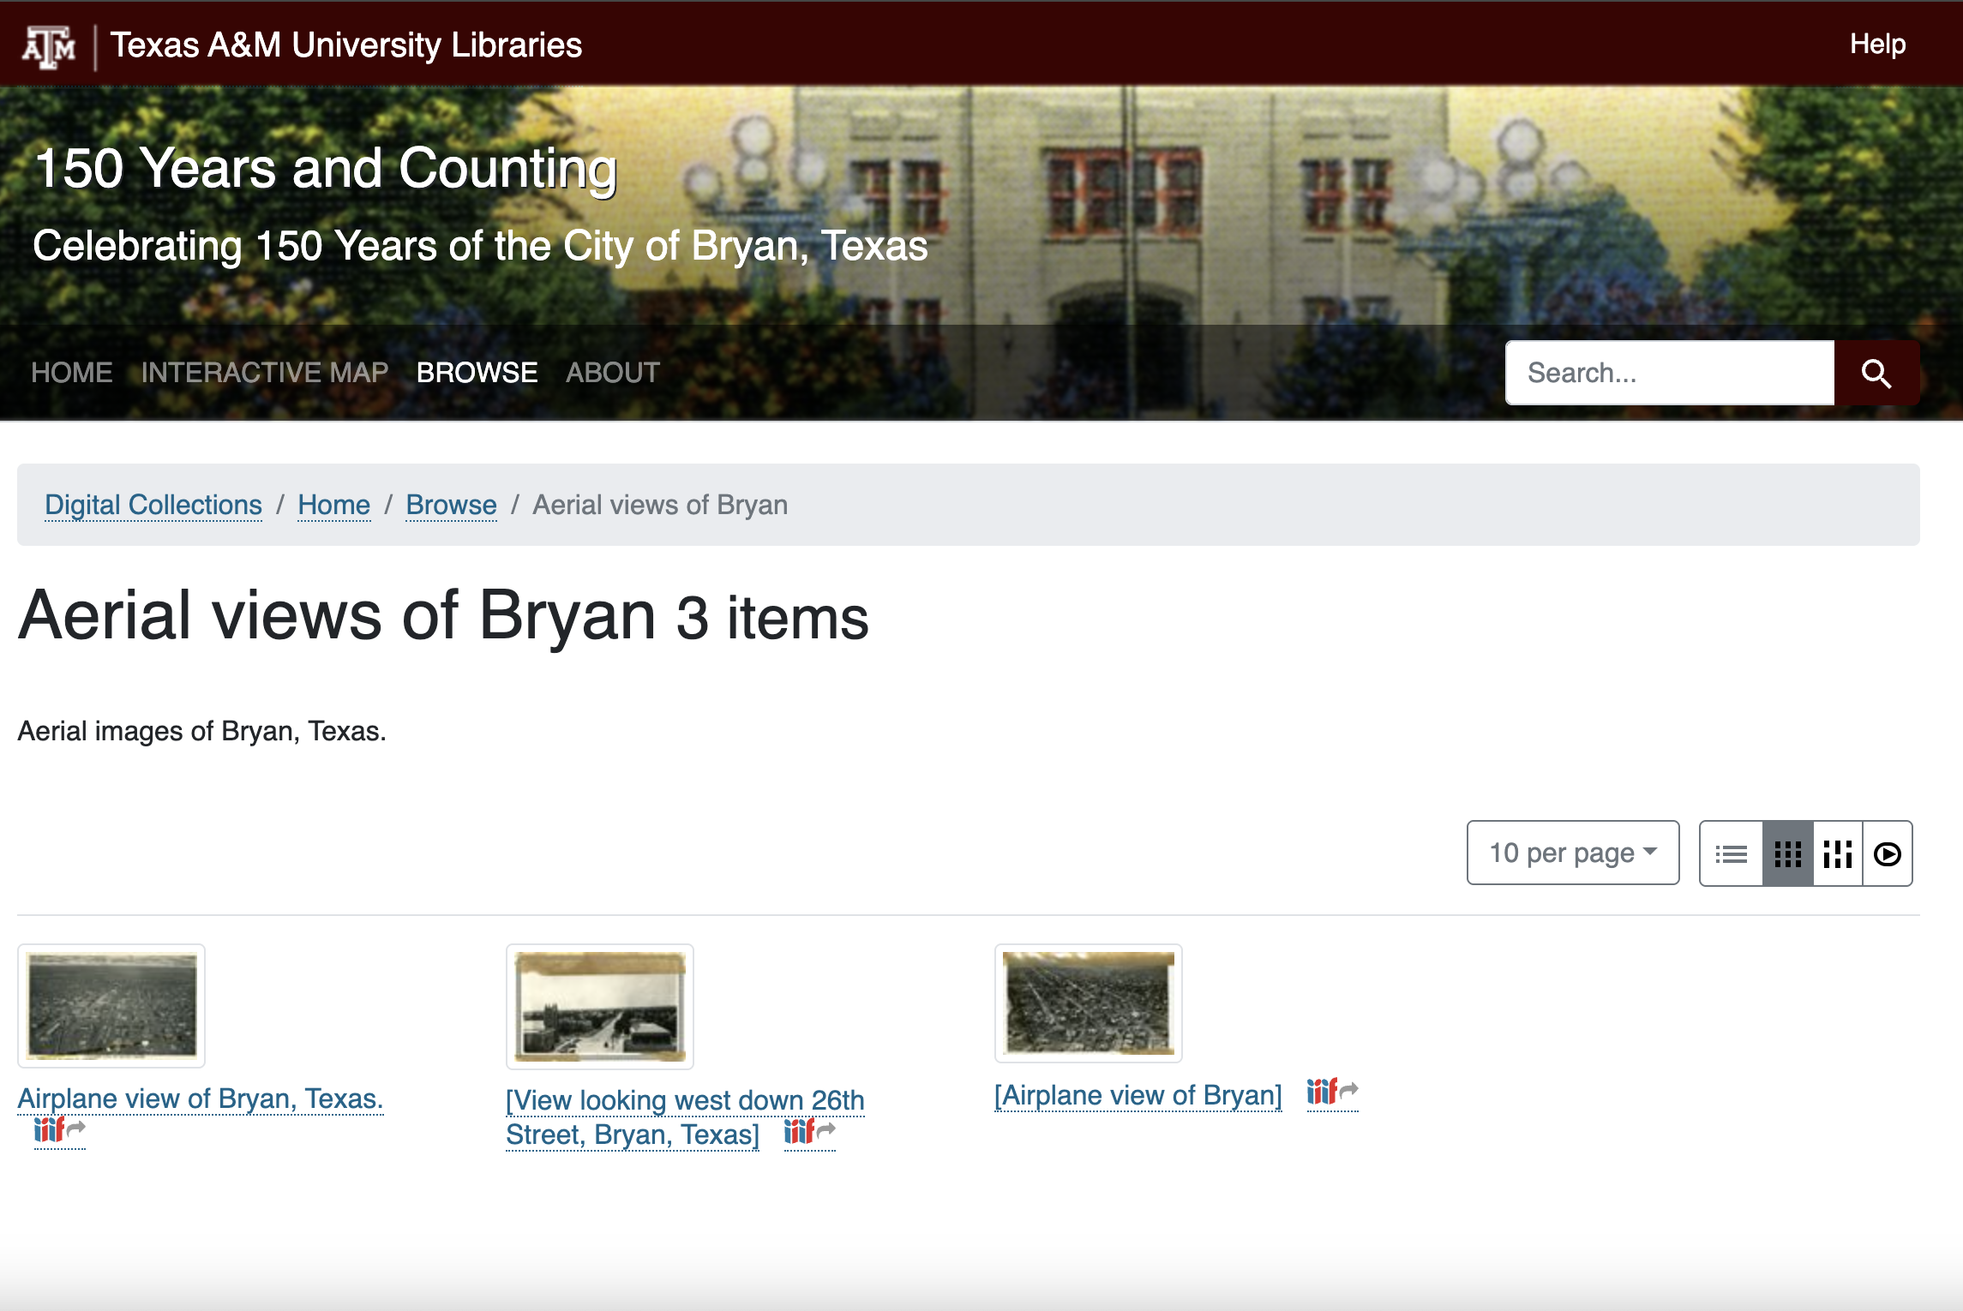The height and width of the screenshot is (1311, 1963).
Task: Click the search magnifying glass icon
Action: coord(1876,373)
